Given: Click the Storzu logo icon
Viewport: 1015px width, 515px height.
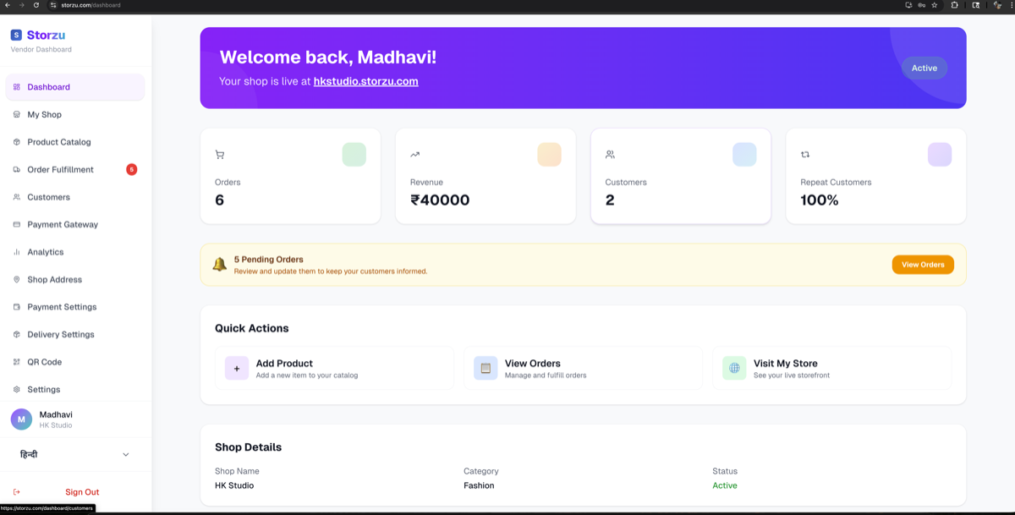Looking at the screenshot, I should pos(16,36).
